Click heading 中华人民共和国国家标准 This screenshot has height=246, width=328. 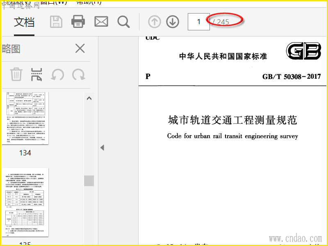click(223, 56)
